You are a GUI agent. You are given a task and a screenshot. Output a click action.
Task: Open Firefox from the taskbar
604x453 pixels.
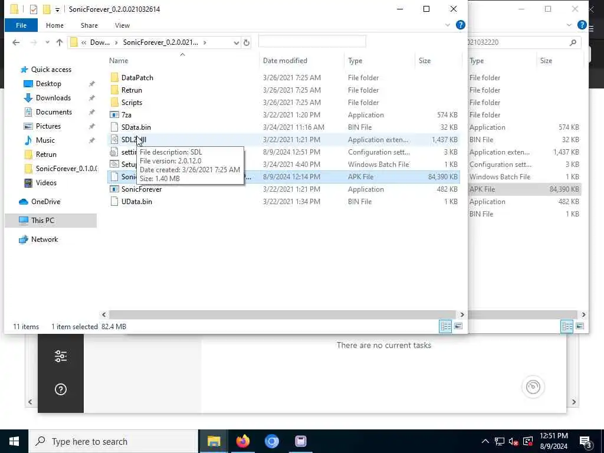coord(242,441)
